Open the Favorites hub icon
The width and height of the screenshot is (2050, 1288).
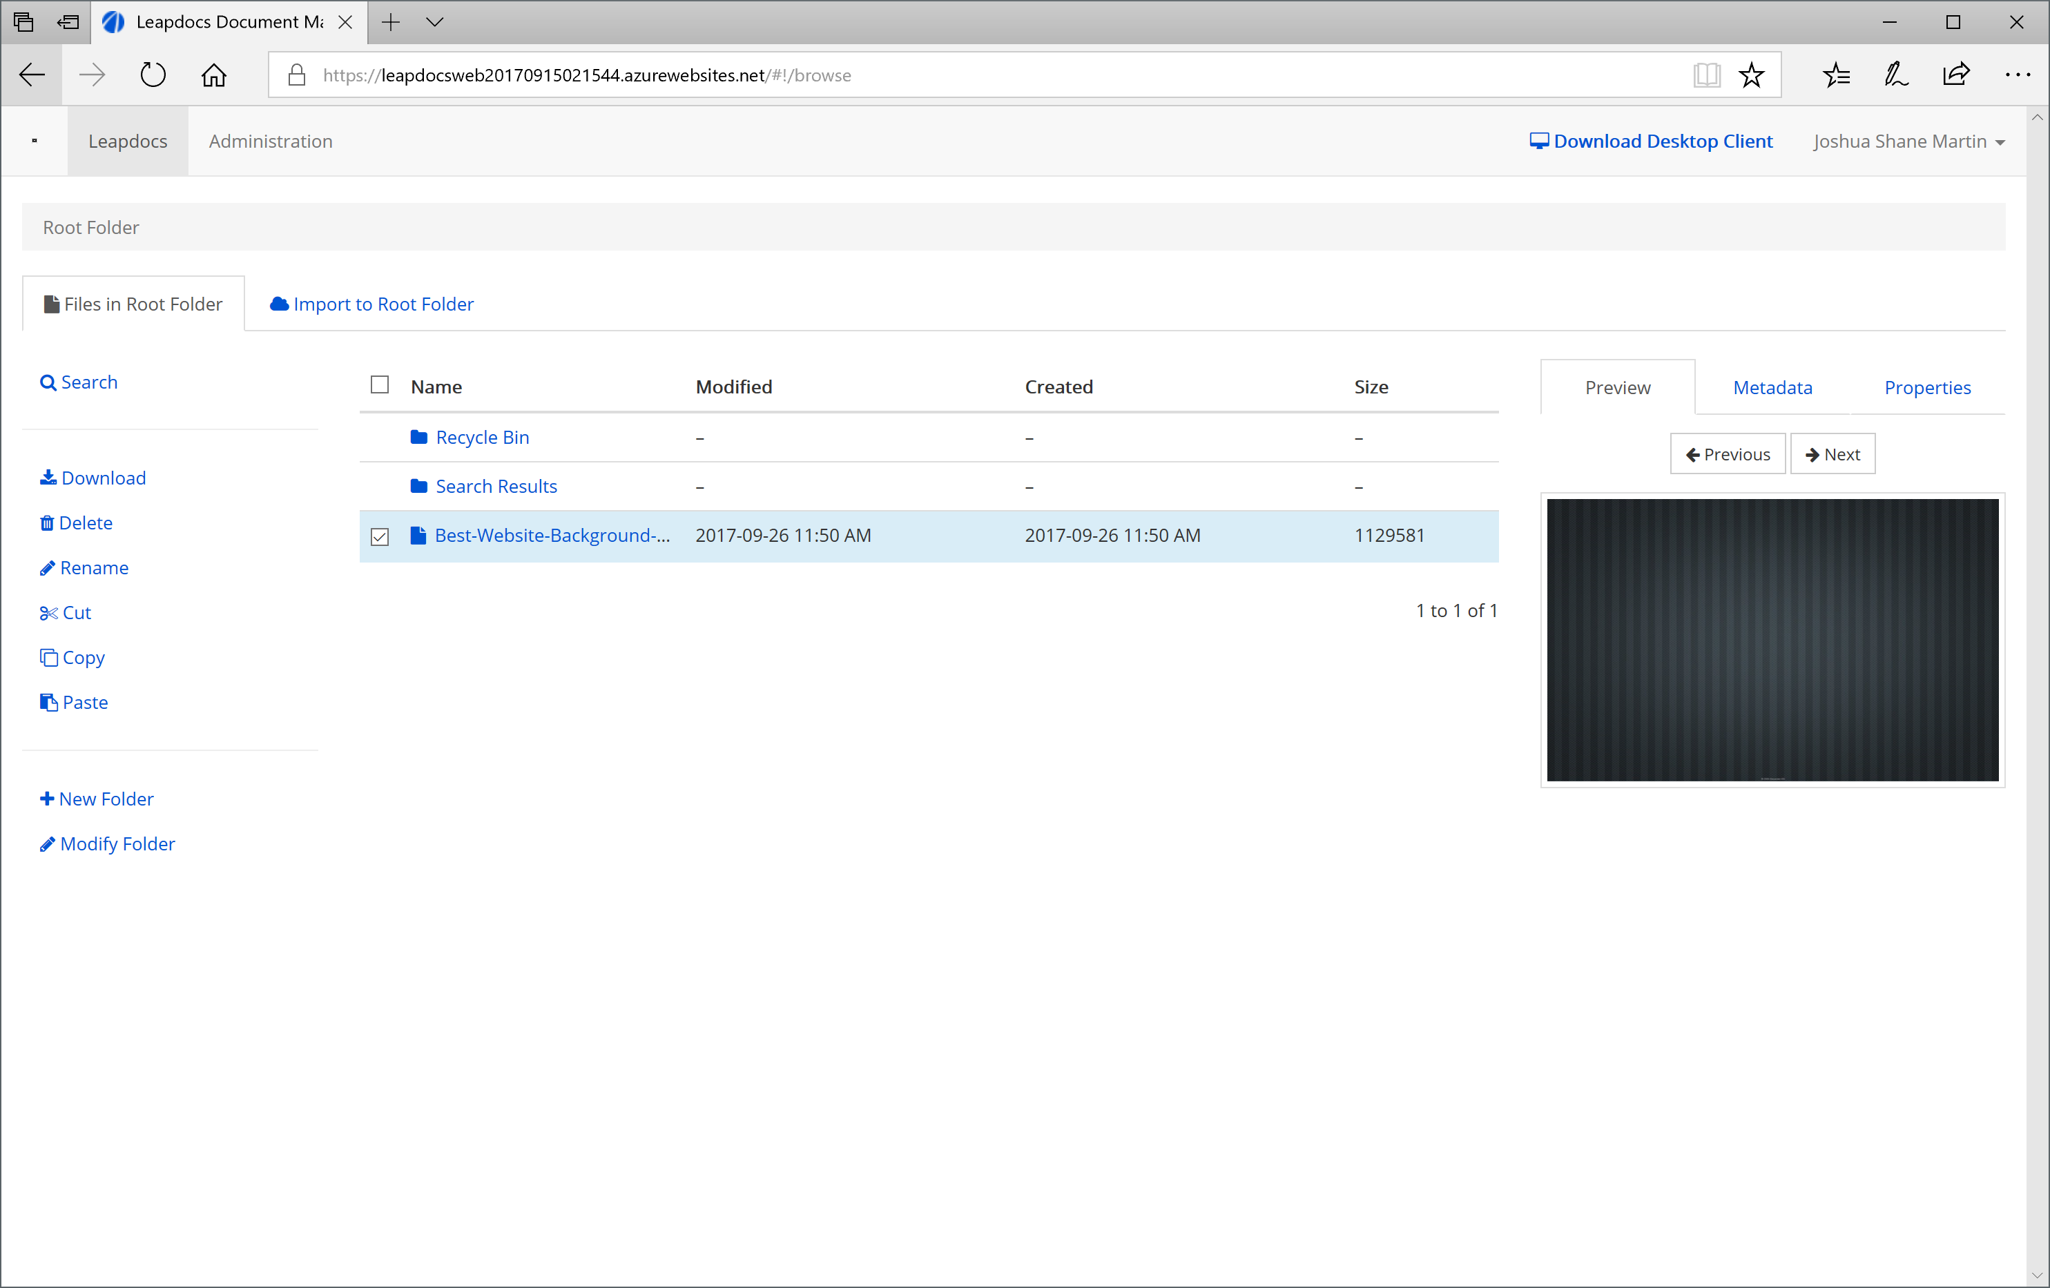pos(1837,75)
